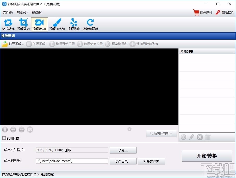Image resolution: width=236 pixels, height=178 pixels.
Task: Select the 格式转换 format conversion tool
Action: 8,24
